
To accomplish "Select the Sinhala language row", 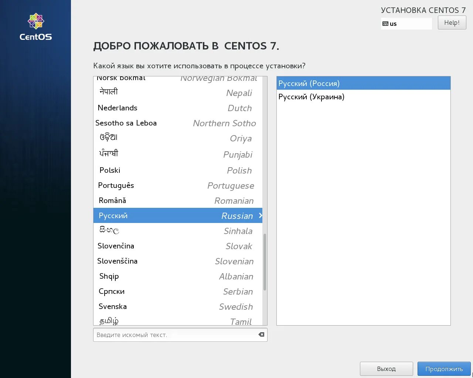I will 178,231.
